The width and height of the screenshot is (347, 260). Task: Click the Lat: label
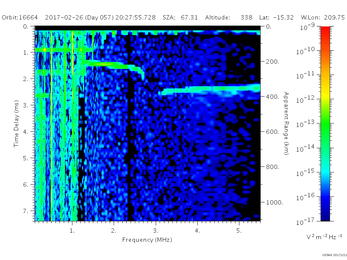click(265, 17)
